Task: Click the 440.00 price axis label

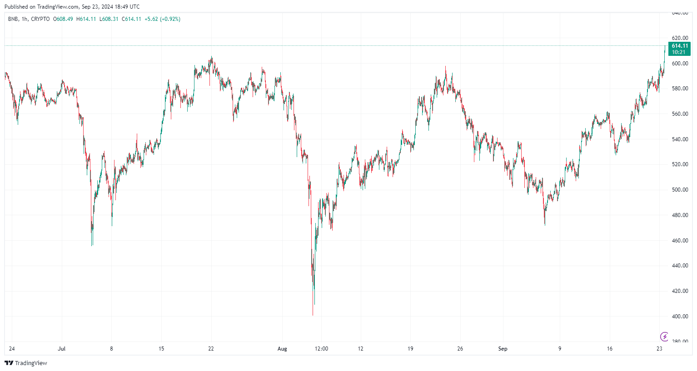Action: [680, 266]
